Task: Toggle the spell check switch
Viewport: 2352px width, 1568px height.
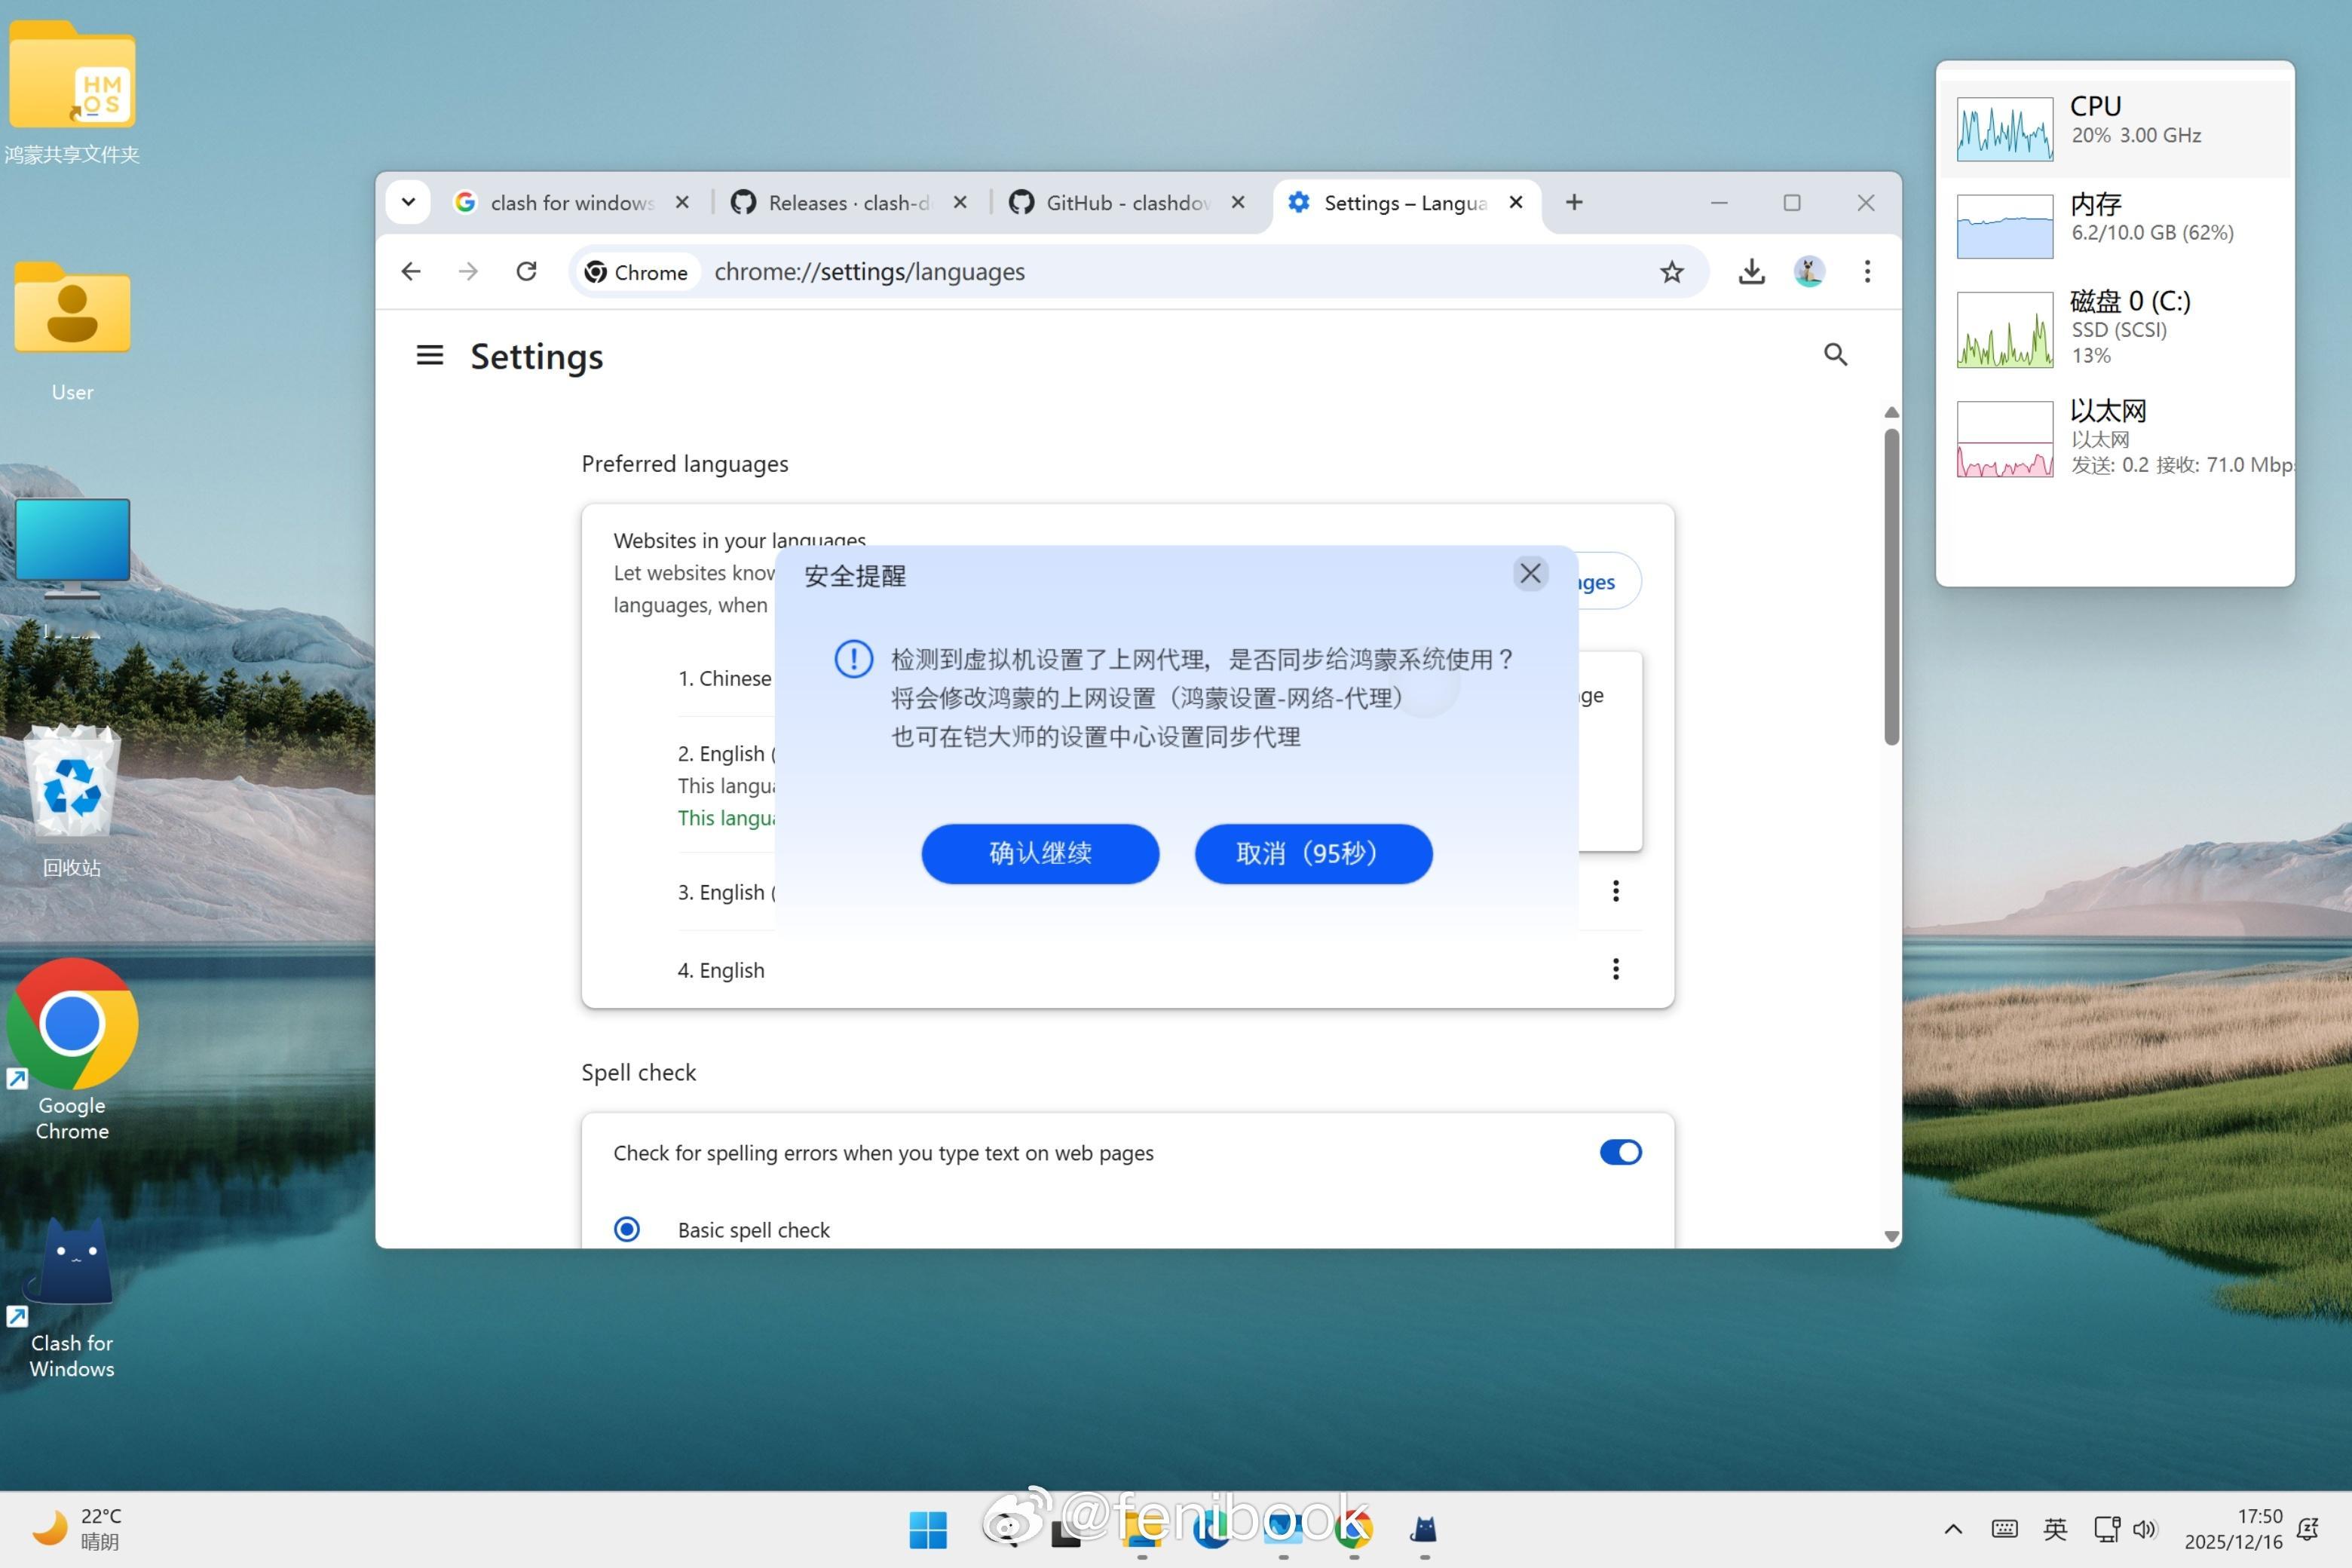Action: pos(1620,1152)
